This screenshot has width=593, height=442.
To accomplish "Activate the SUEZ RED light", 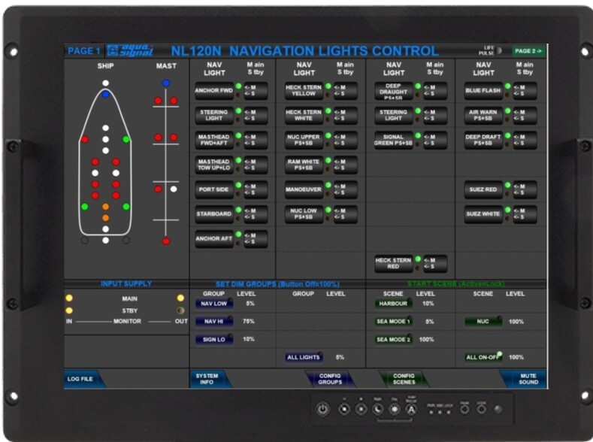I will point(483,189).
